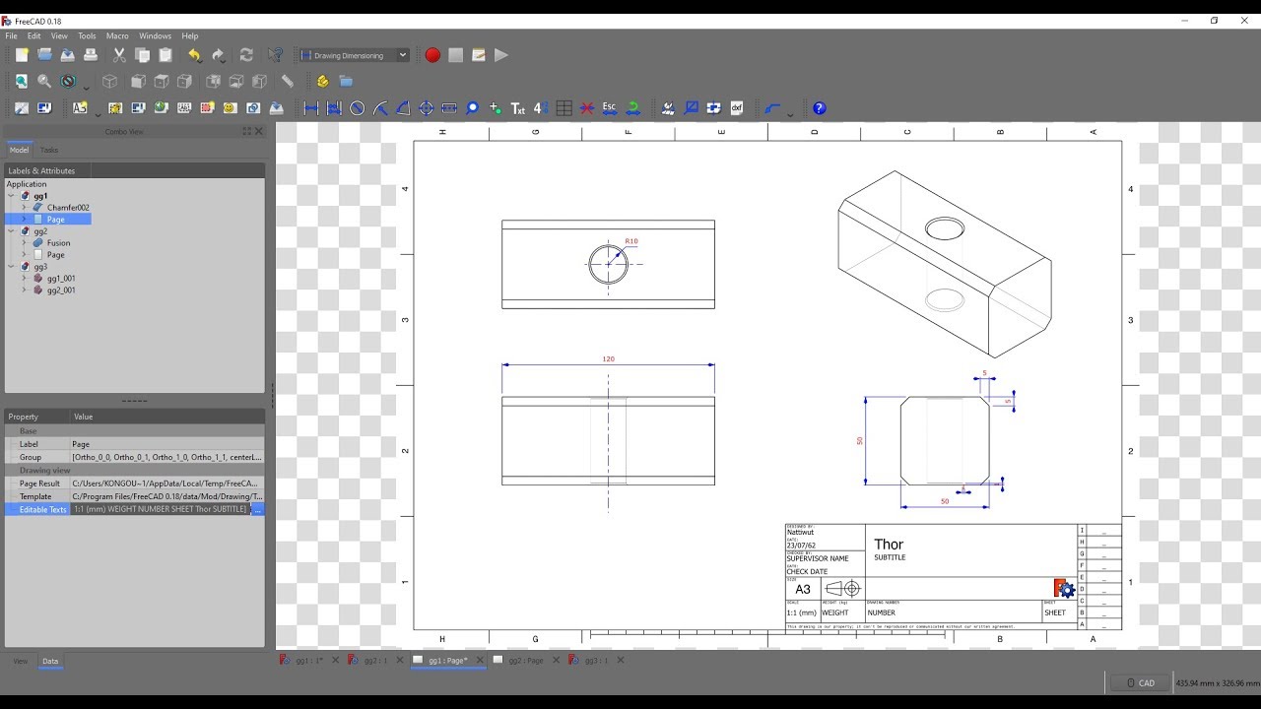Click the CAD navigation style button
This screenshot has height=709, width=1261.
tap(1140, 682)
